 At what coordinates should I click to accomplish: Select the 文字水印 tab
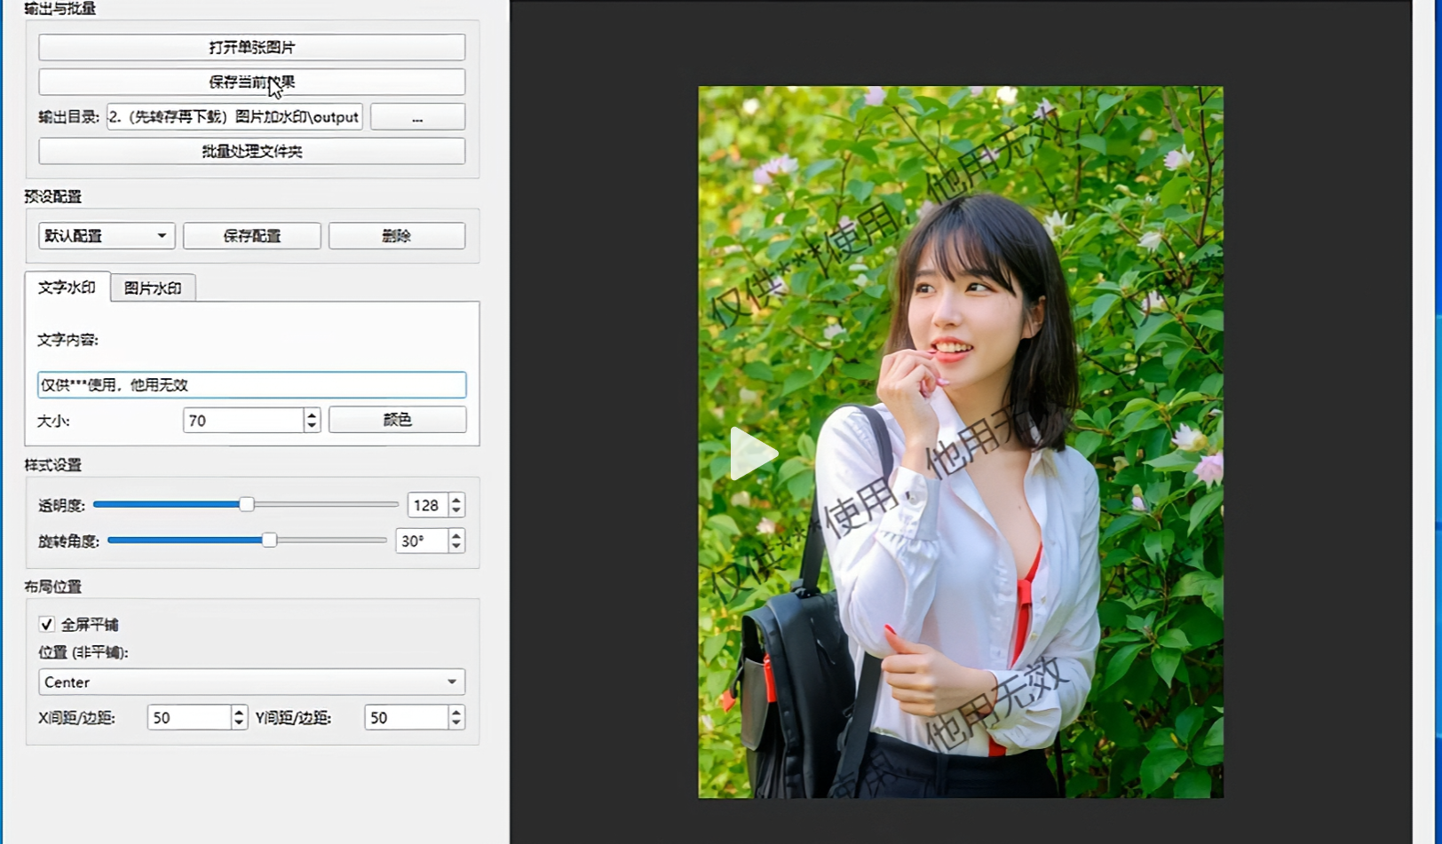pyautogui.click(x=67, y=288)
